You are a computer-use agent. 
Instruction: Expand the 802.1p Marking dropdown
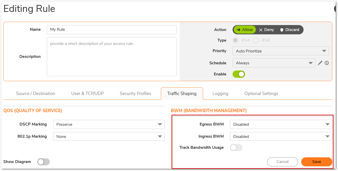coord(109,136)
